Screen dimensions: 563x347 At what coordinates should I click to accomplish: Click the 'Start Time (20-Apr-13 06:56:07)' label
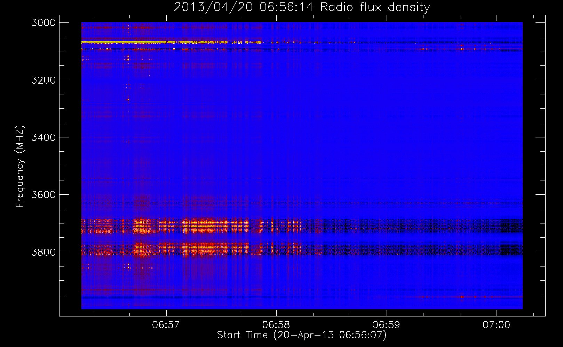point(302,335)
